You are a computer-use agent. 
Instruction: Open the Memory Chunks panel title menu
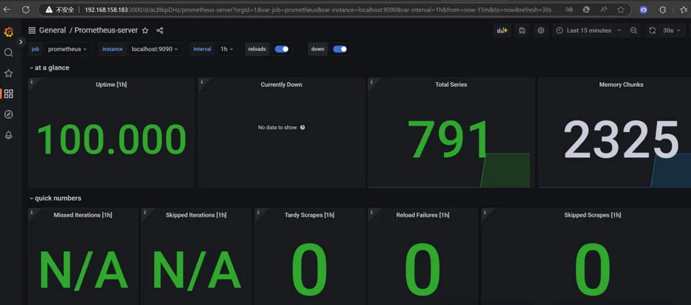[x=621, y=84]
